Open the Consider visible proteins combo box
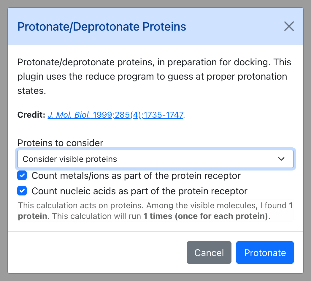The image size is (311, 281). [x=155, y=159]
